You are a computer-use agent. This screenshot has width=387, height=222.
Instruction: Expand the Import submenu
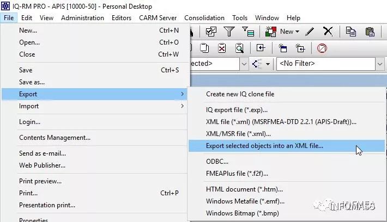(95, 106)
